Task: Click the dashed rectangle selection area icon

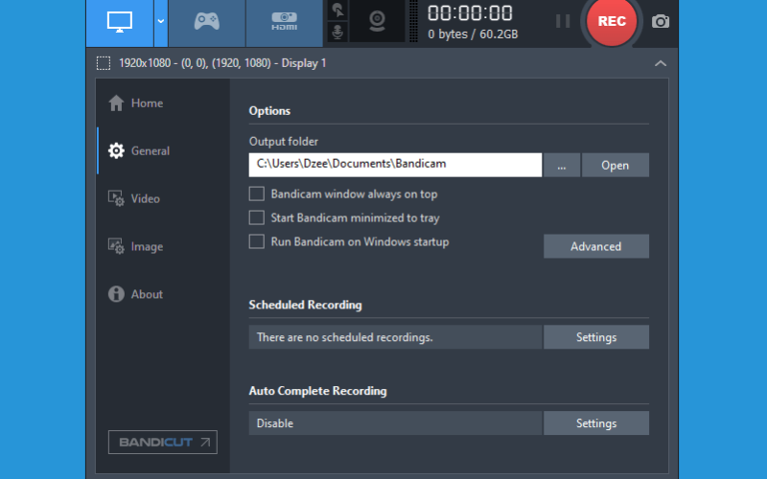Action: [x=104, y=63]
